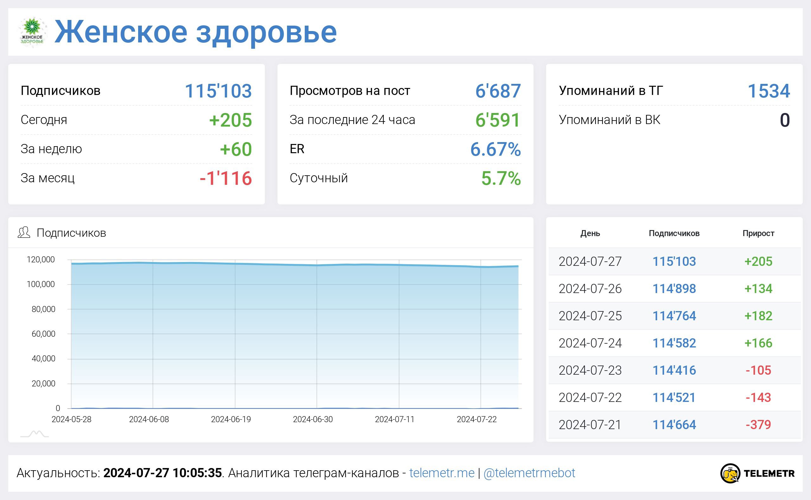Click the small sparkline icon below chart

[35, 434]
